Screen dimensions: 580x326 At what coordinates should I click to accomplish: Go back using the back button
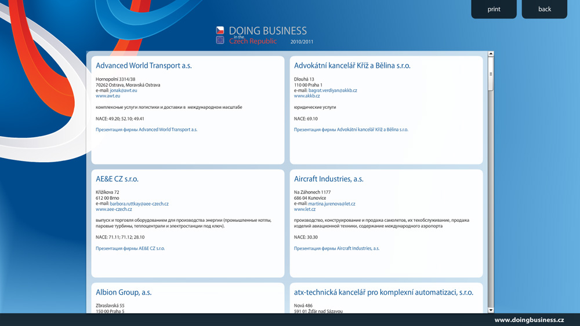545,9
